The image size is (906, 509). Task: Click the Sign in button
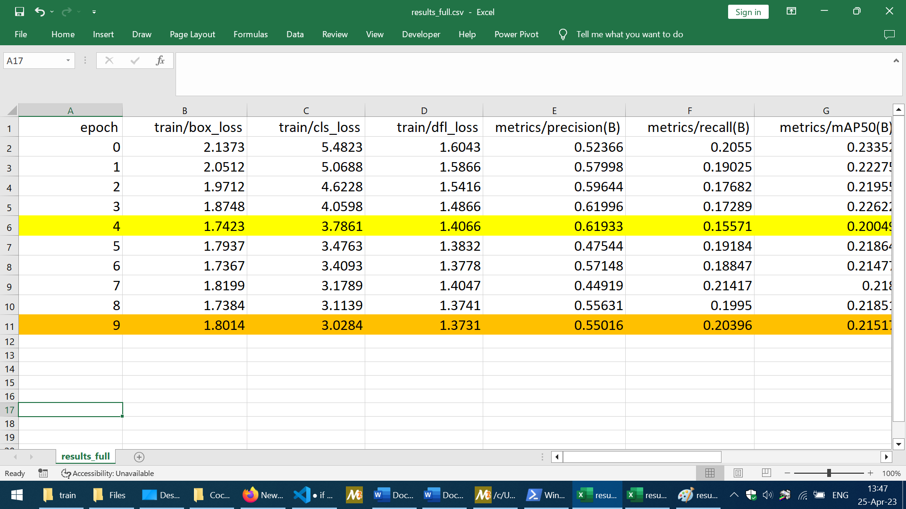(748, 12)
